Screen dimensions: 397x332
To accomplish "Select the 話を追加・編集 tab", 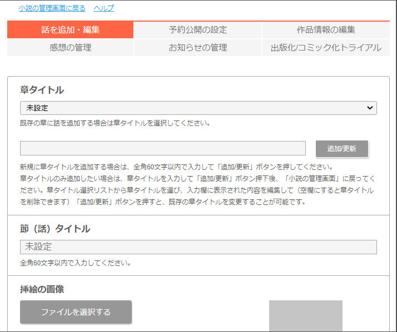I will point(71,30).
